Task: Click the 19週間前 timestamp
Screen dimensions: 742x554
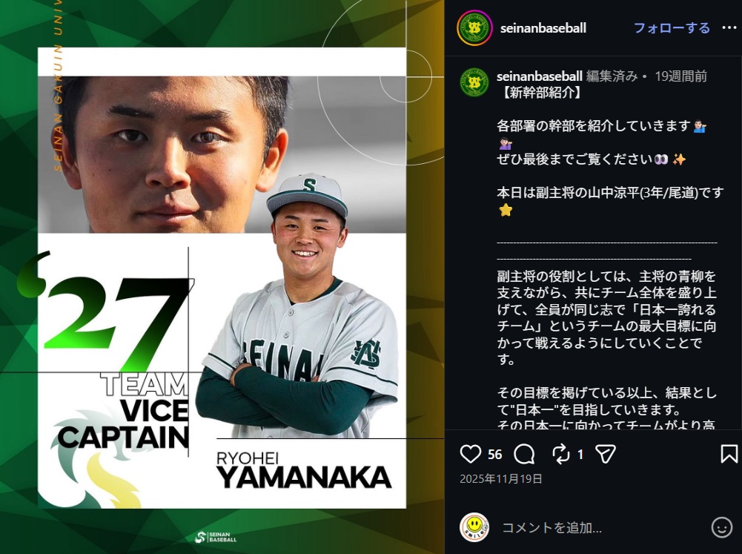Action: point(681,76)
